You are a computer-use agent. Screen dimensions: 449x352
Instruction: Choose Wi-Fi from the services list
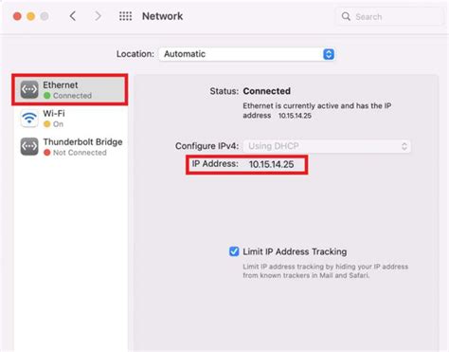click(x=71, y=119)
